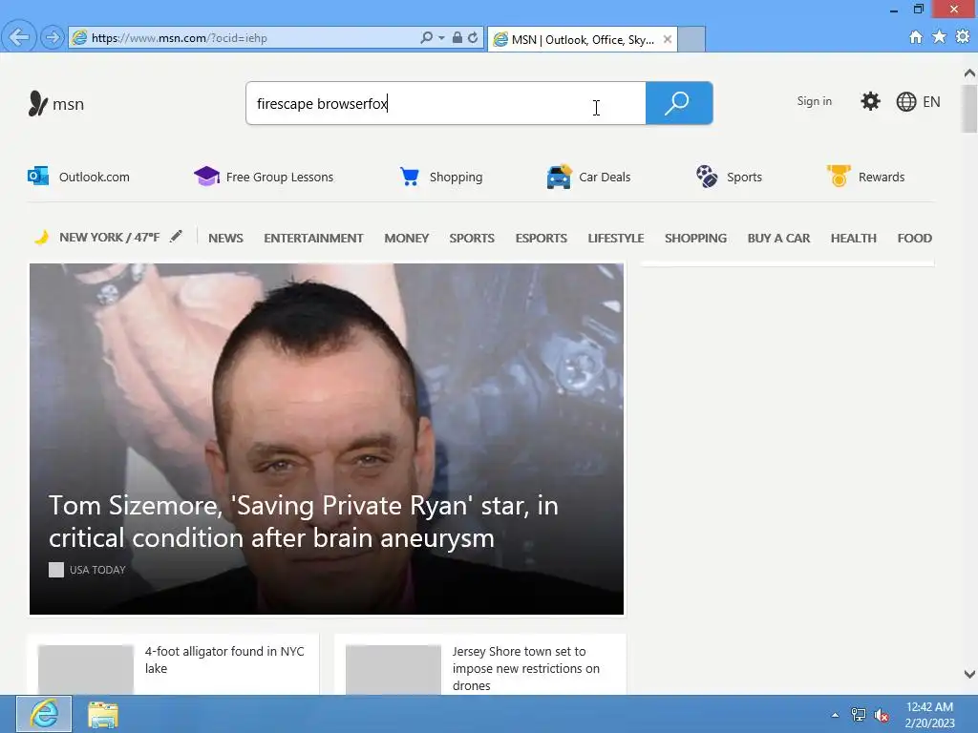This screenshot has height=733, width=978.
Task: Open the Shopping cart shortcut
Action: pos(441,177)
